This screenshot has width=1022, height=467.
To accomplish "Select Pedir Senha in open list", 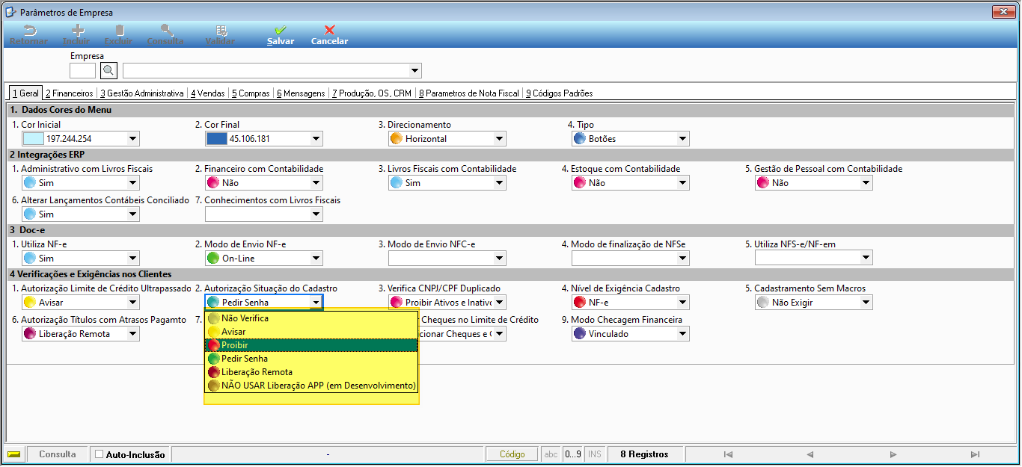I will (x=311, y=359).
